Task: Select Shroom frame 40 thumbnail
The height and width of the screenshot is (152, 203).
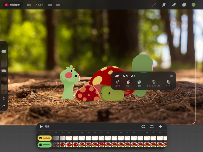Action: tap(160, 145)
